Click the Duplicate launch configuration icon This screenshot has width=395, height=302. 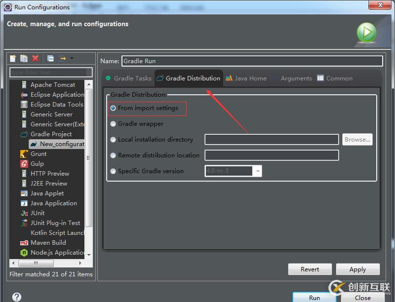24,59
